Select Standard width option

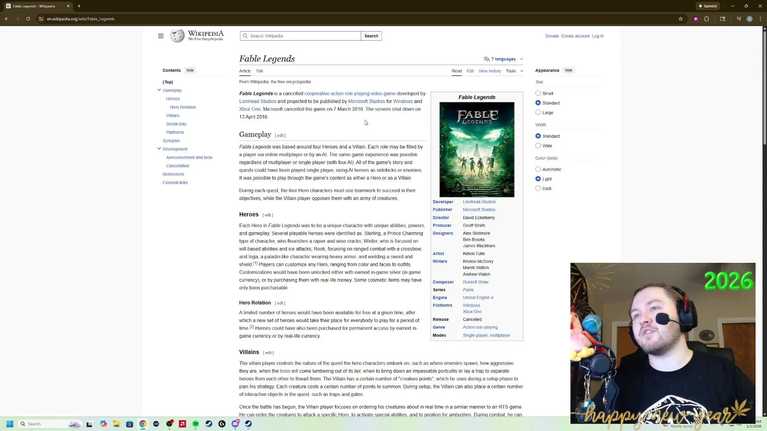click(538, 136)
